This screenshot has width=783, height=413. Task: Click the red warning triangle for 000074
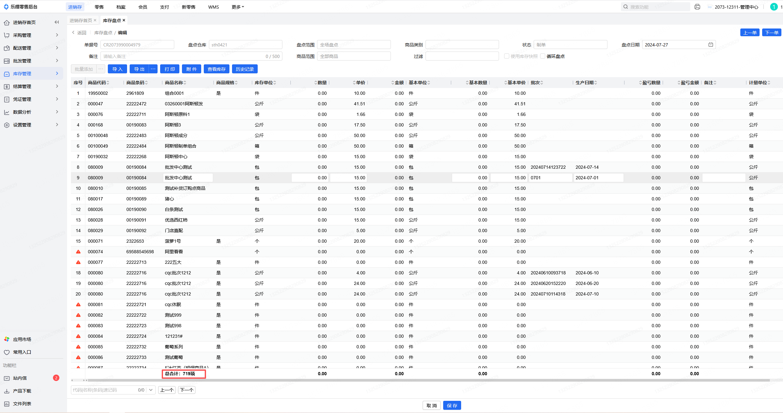coord(78,252)
